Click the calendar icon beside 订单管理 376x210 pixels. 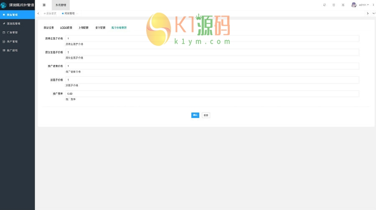pyautogui.click(x=4, y=32)
